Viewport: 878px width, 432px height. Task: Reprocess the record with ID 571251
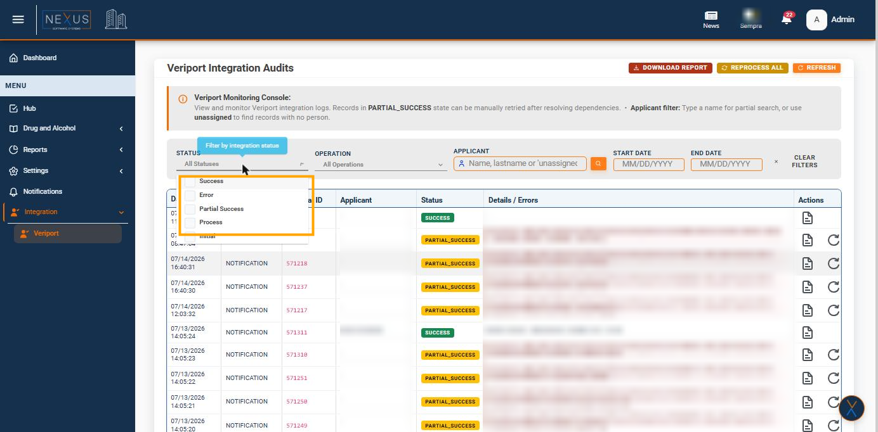coord(834,378)
